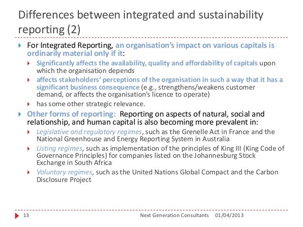The width and height of the screenshot is (303, 227).
Task: Click 'ordinarily material only if it' blue text
Action: [x=75, y=54]
